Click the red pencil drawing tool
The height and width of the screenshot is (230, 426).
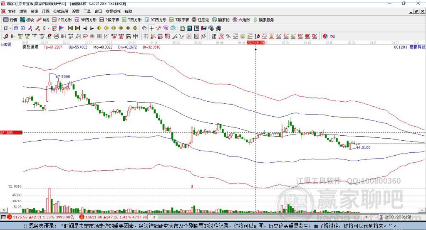(6, 37)
